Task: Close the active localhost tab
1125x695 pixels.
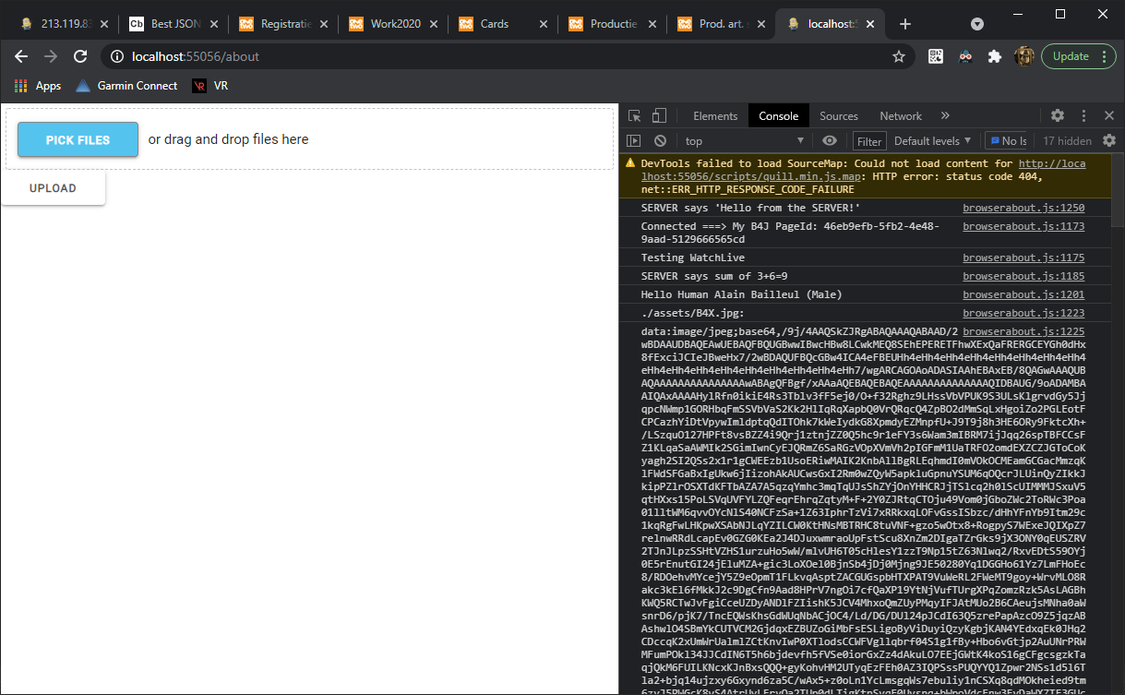Action: [x=871, y=24]
